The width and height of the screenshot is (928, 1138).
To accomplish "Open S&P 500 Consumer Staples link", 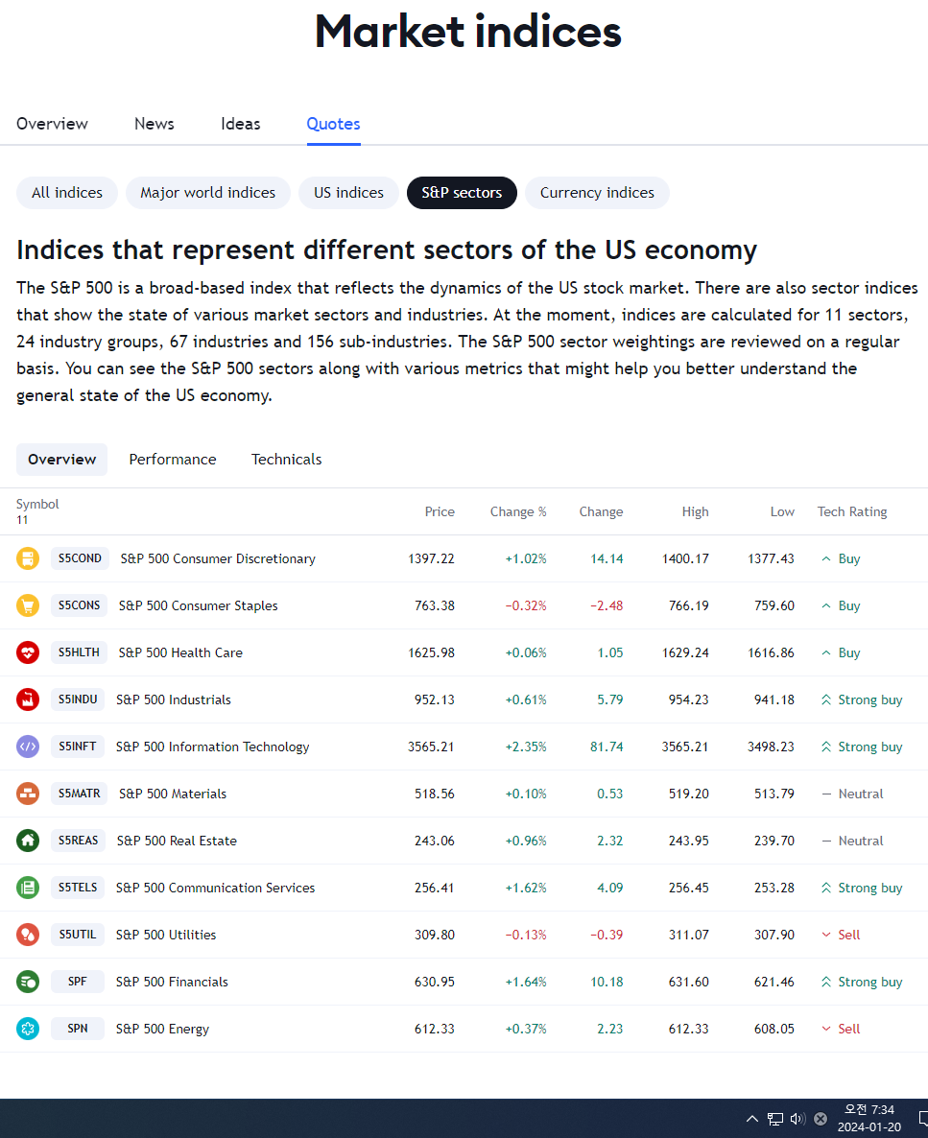I will (x=199, y=605).
